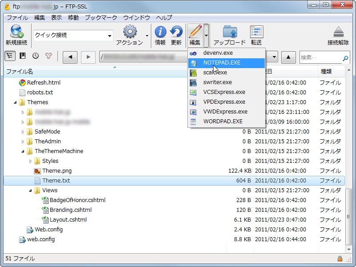Collapse the TheThemeMachine folder
Screen dimensions: 356x267
click(23, 151)
